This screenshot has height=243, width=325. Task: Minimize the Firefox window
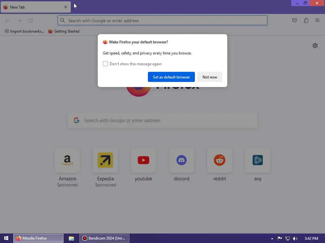pyautogui.click(x=297, y=3)
